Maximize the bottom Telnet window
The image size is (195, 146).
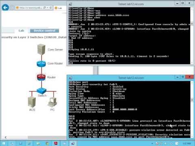pos(183,77)
